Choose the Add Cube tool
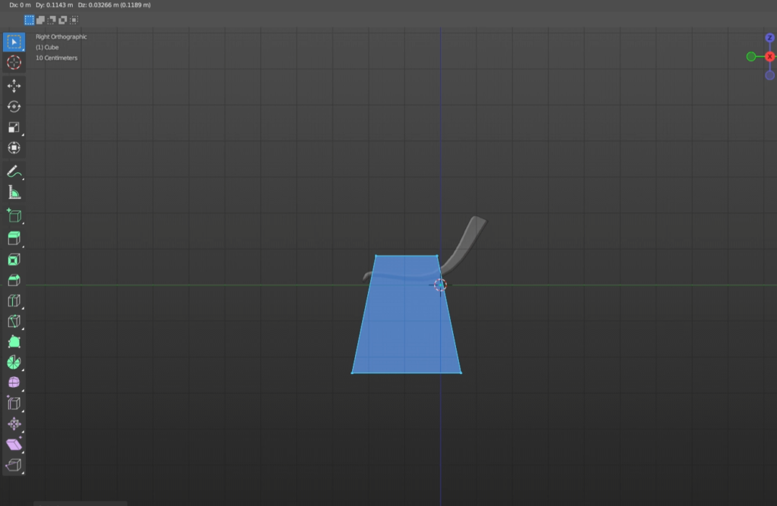The image size is (777, 506). pos(14,216)
